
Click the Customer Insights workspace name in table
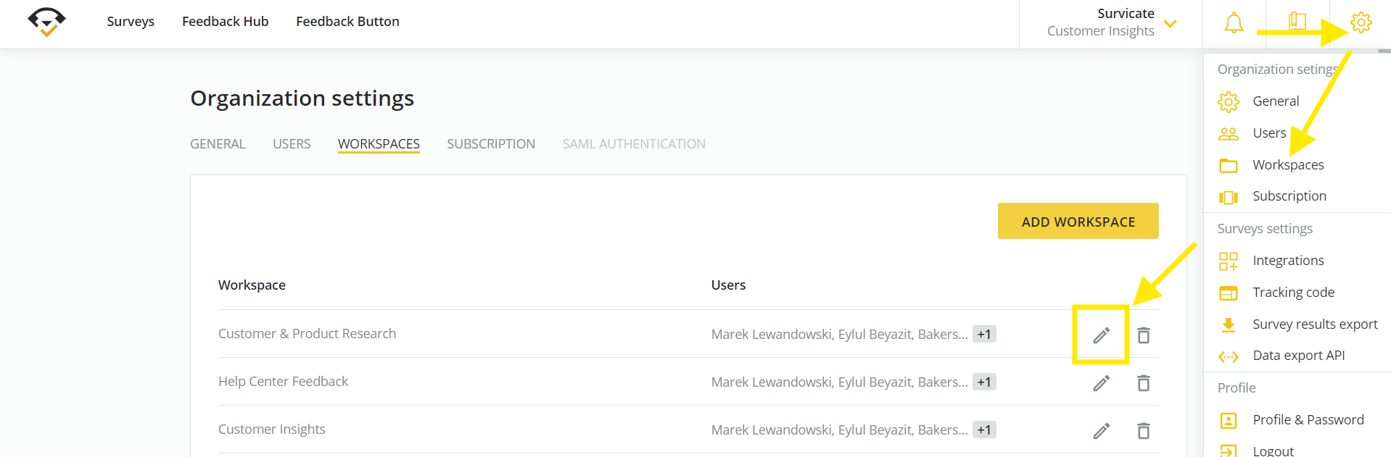click(272, 429)
